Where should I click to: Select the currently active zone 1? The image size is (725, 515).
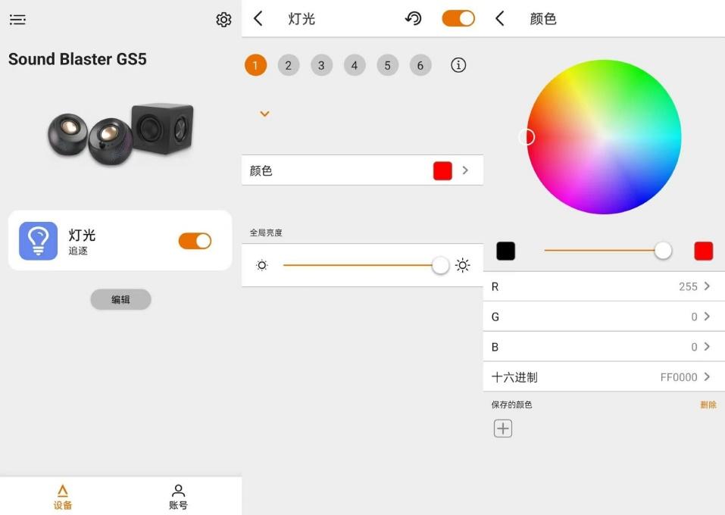tap(255, 65)
